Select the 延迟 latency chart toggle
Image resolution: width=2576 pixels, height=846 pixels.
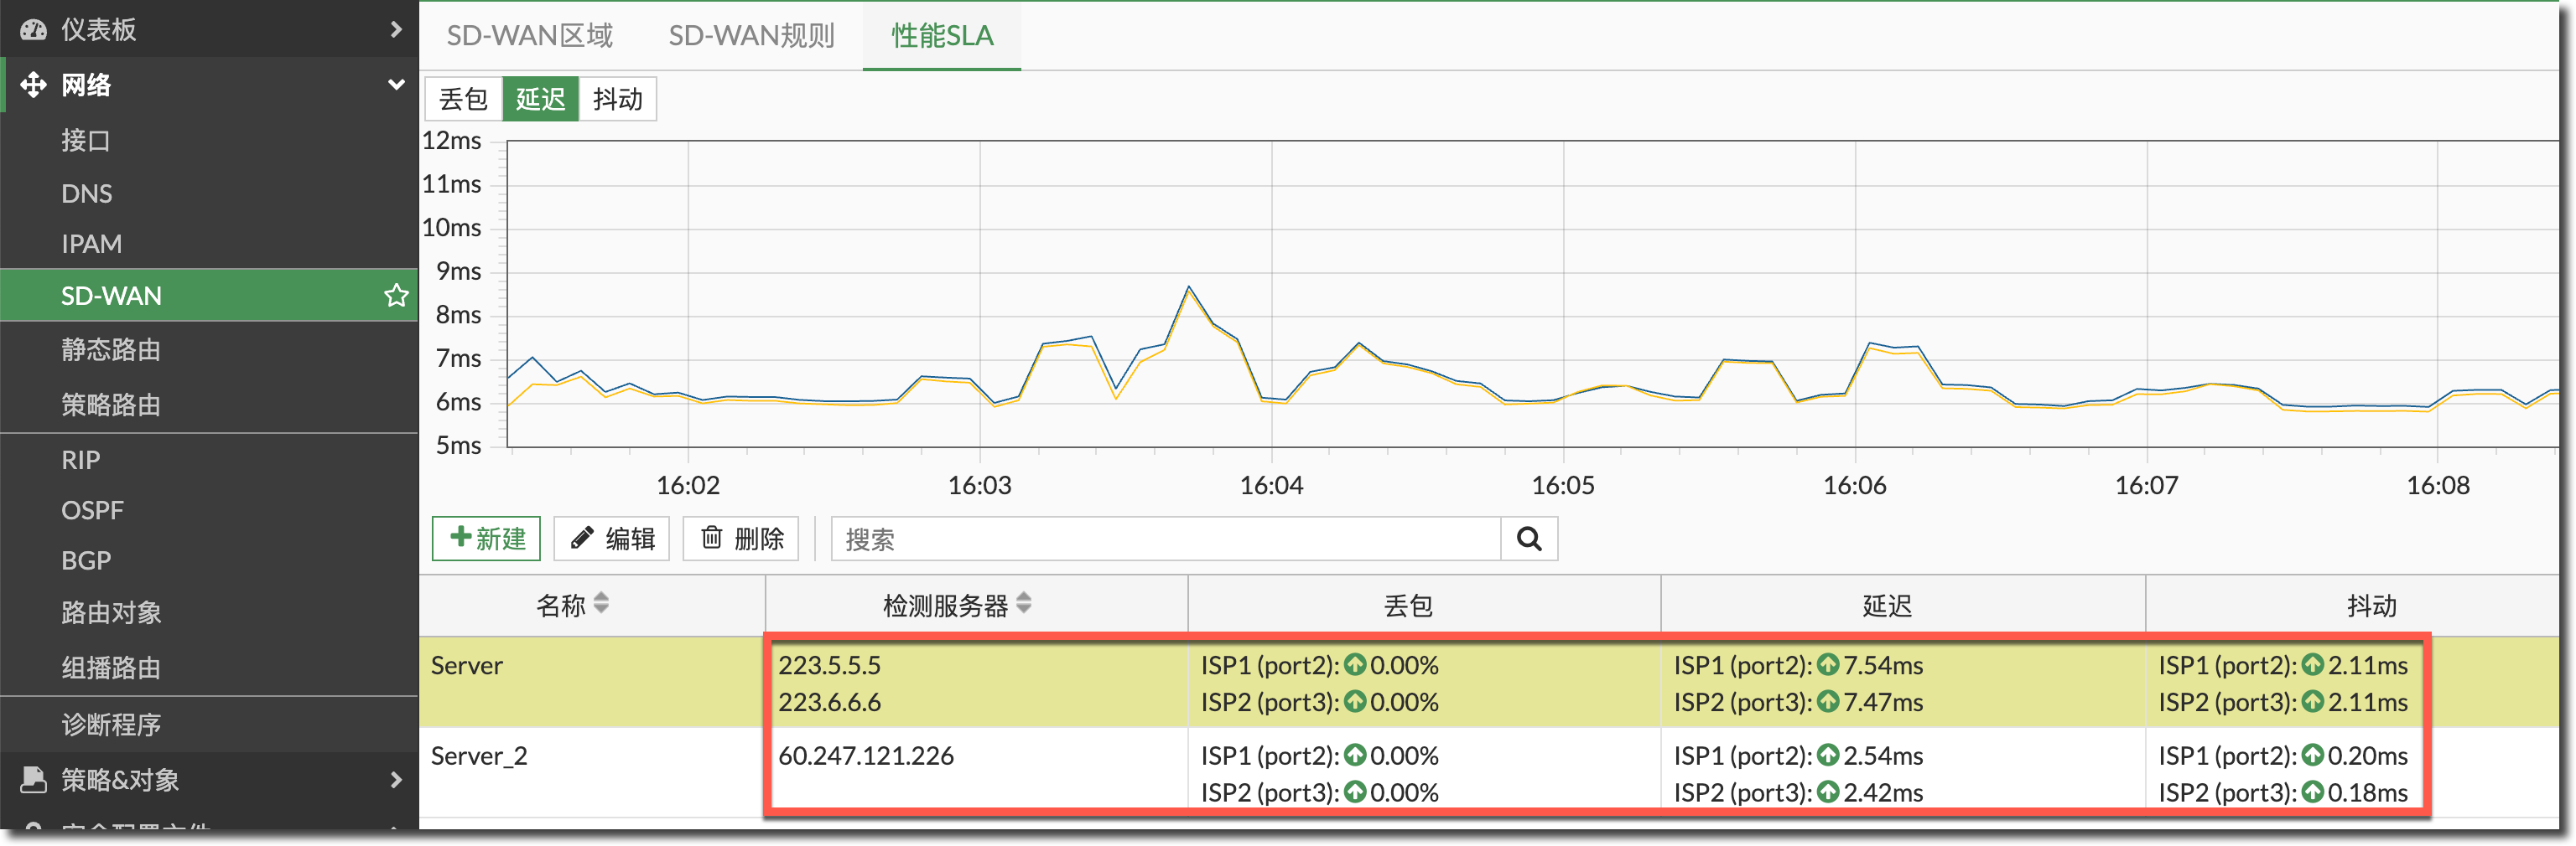pyautogui.click(x=540, y=100)
